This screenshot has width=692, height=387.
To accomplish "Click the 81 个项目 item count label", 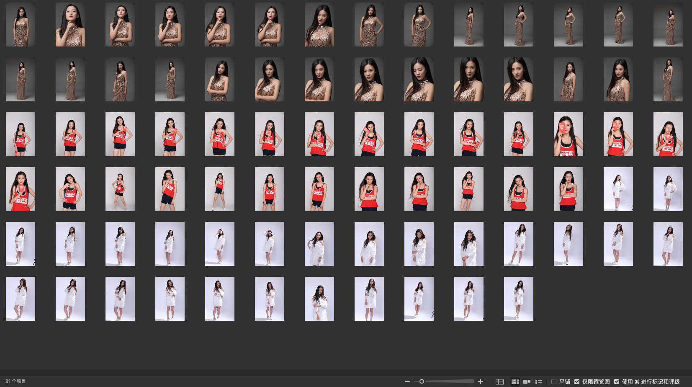I will pos(16,382).
